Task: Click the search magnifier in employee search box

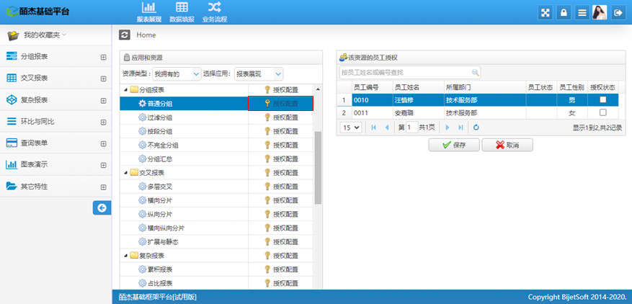Action: [475, 72]
